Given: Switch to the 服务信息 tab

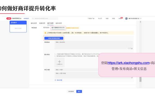Looking at the screenshot, I should 59,23.
